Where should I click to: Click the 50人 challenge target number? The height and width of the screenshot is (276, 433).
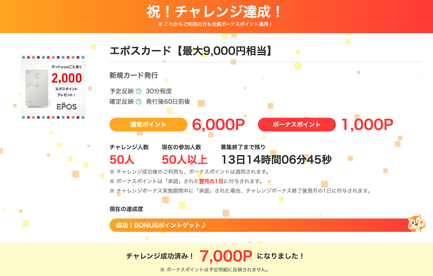pos(122,160)
